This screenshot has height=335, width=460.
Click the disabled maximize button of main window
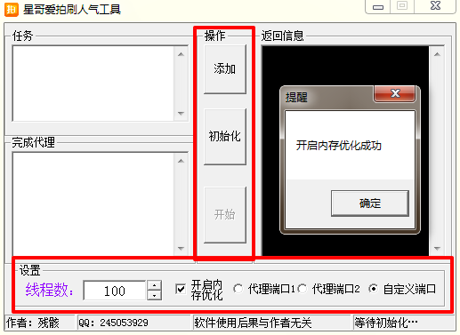coord(402,6)
